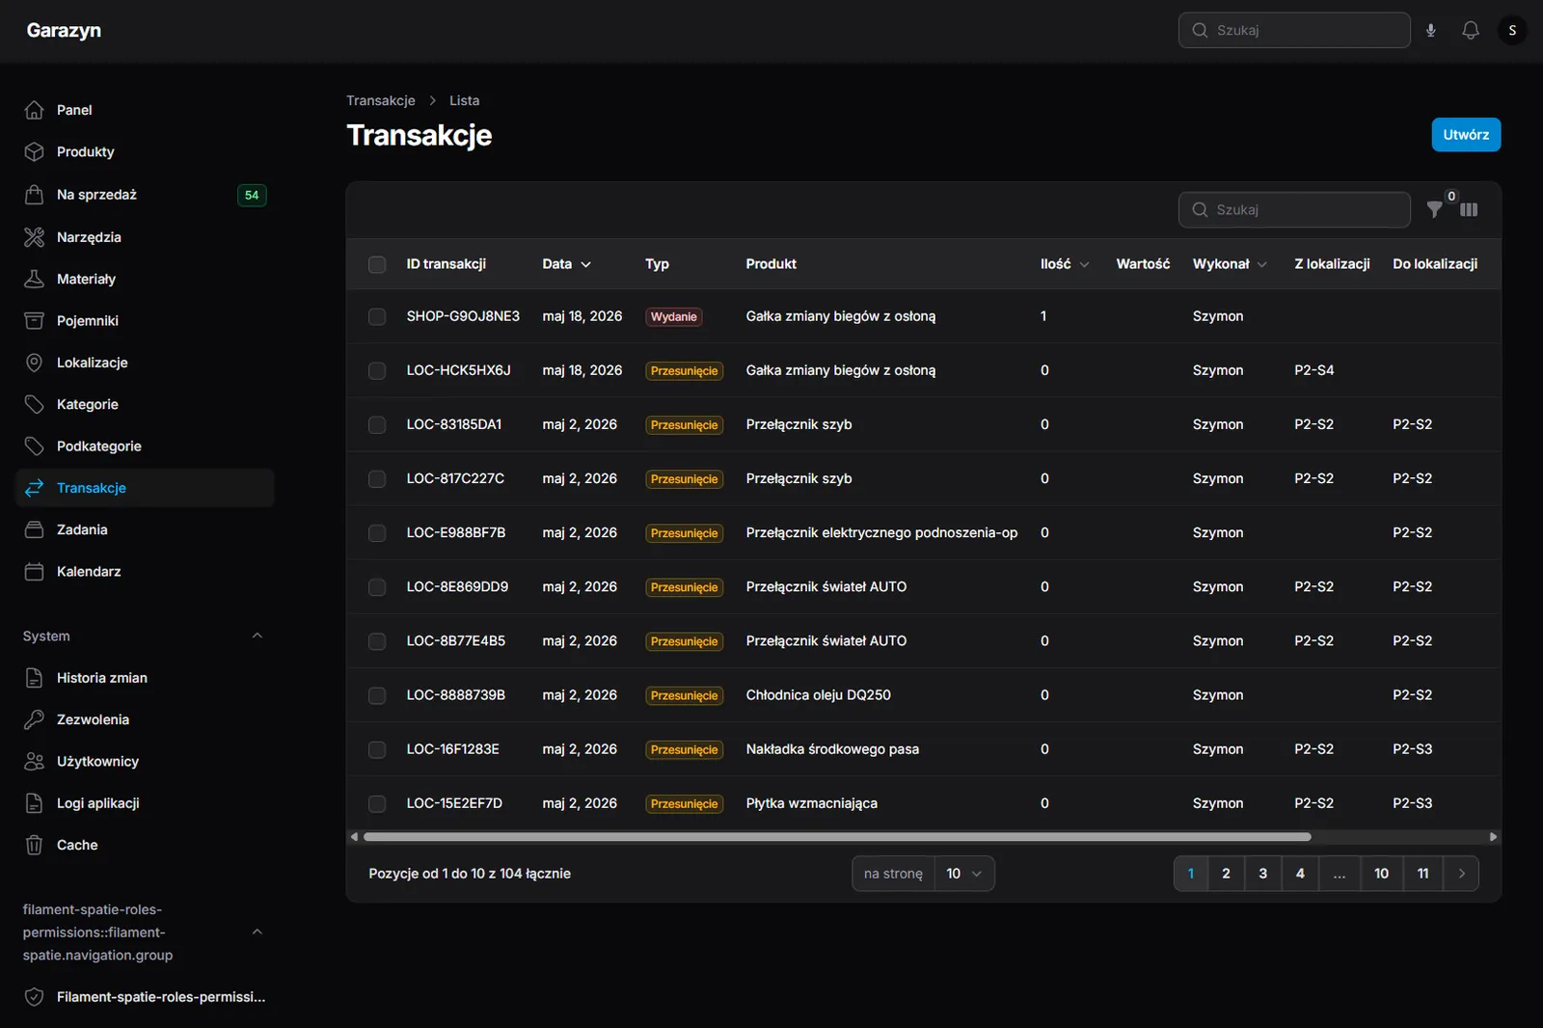Open Lokalizacje in the sidebar

click(145, 363)
